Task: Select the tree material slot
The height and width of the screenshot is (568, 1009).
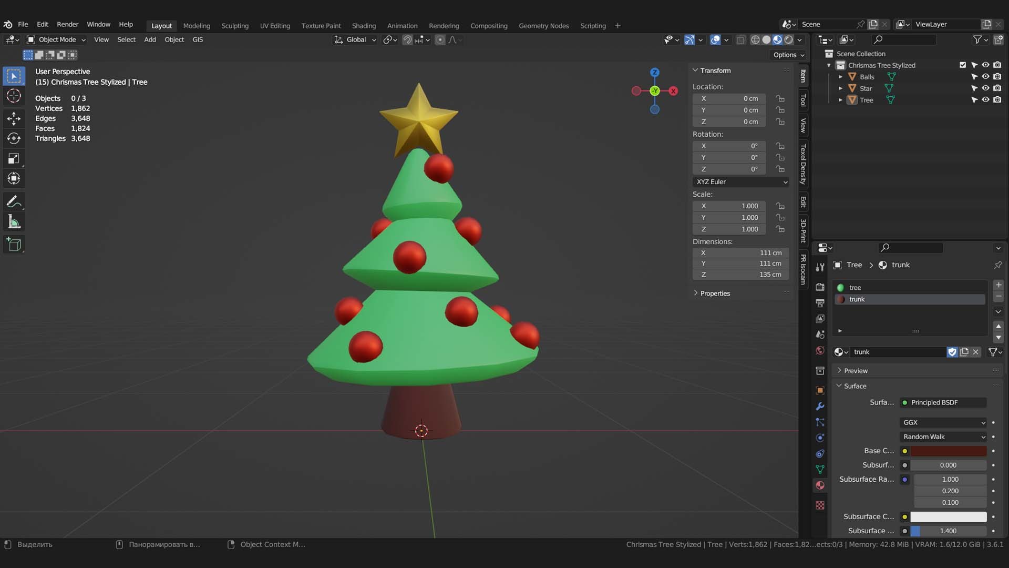Action: pos(910,288)
